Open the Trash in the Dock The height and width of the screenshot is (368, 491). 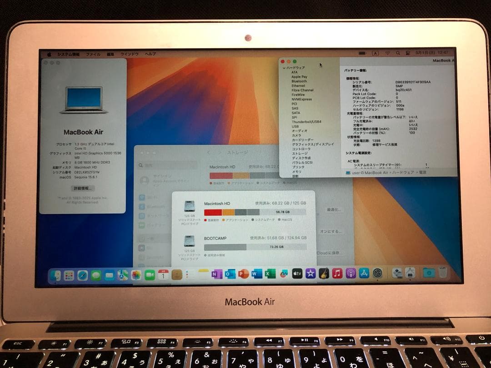(443, 272)
